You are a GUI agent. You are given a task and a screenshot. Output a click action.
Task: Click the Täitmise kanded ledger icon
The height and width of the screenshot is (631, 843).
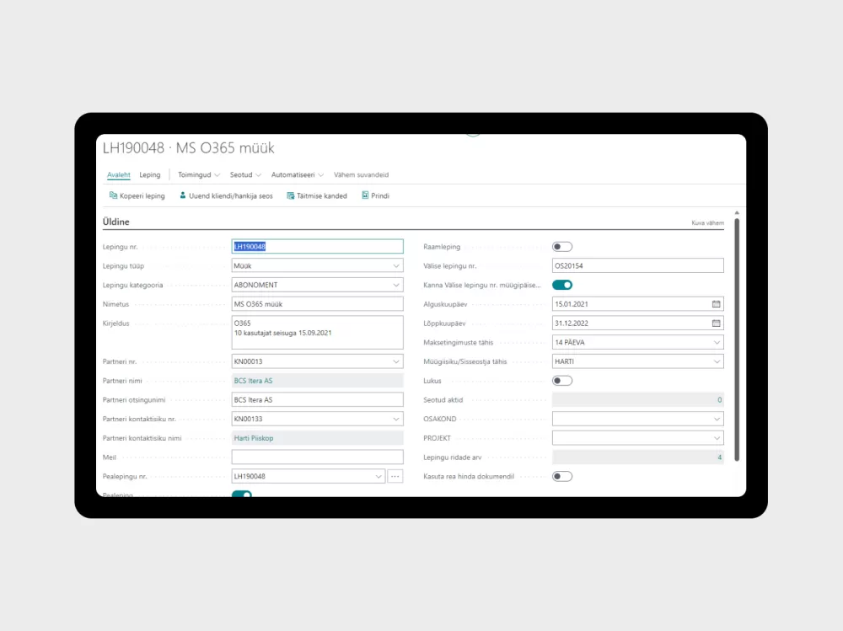(x=290, y=195)
